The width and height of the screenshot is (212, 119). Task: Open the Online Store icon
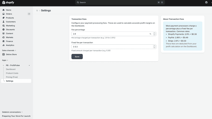point(4,54)
